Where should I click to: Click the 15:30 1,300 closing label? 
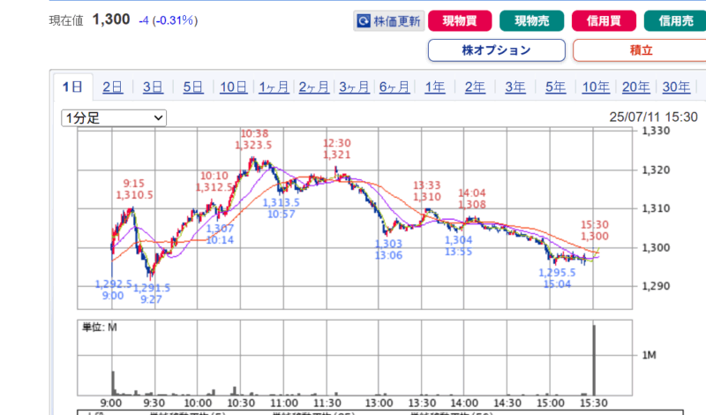[594, 230]
